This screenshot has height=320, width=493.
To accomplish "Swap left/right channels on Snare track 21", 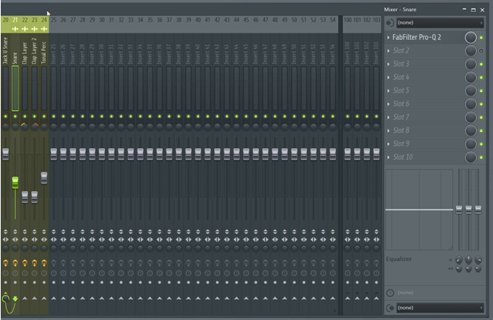I will 15,239.
